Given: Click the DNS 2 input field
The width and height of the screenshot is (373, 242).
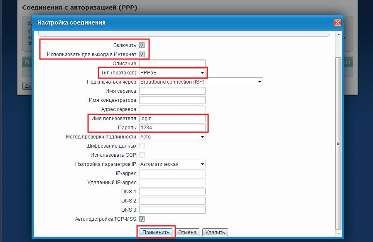Looking at the screenshot, I should click(x=172, y=200).
